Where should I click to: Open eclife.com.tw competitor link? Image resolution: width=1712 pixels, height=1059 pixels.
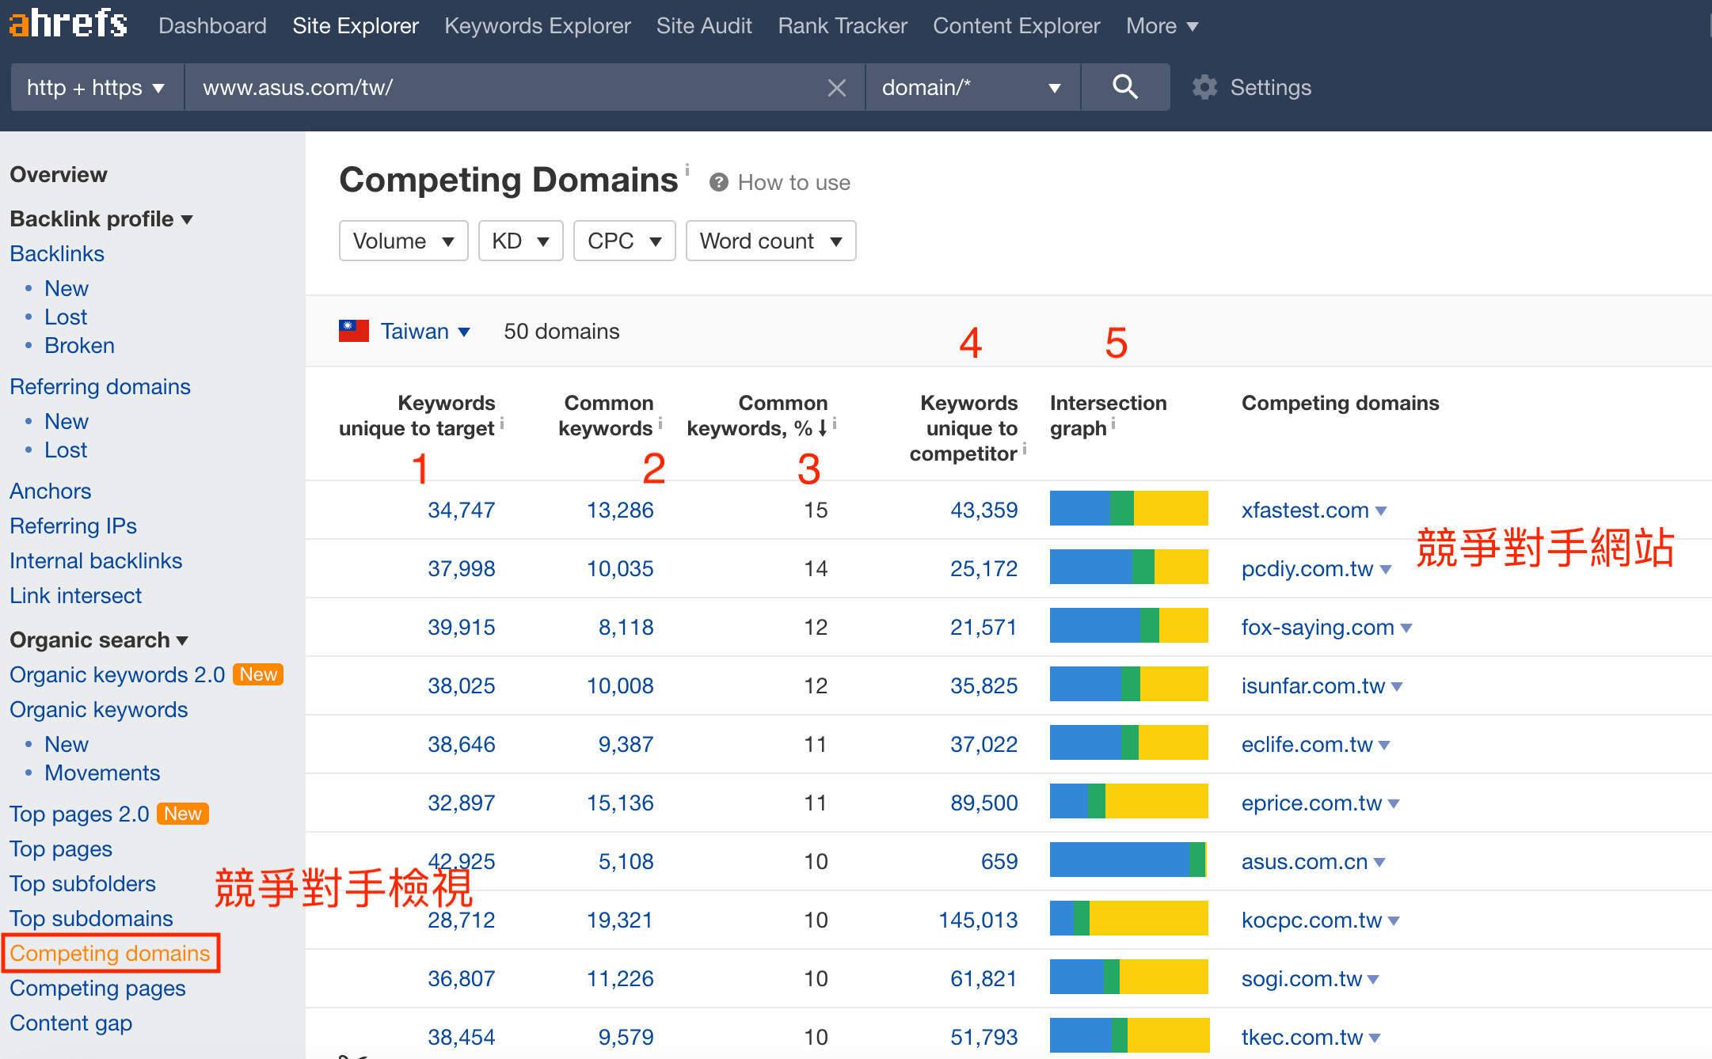(x=1307, y=744)
